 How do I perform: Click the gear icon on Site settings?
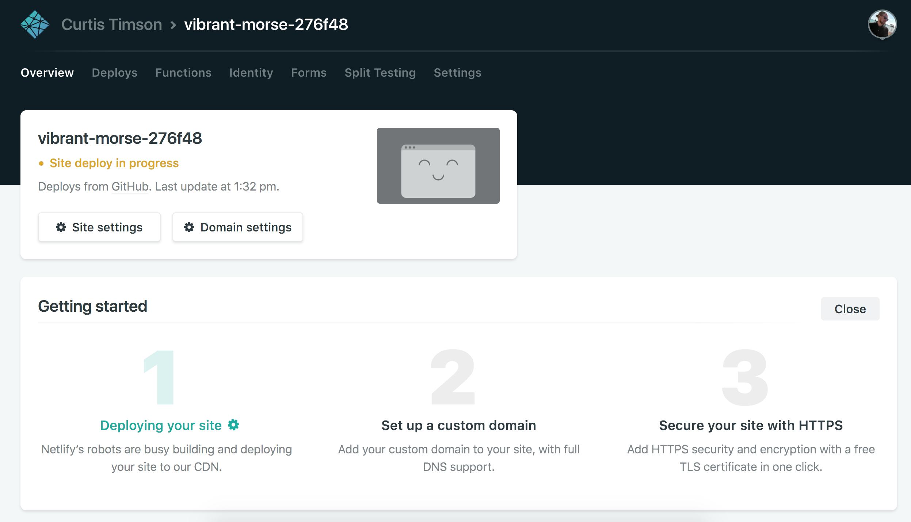tap(61, 227)
